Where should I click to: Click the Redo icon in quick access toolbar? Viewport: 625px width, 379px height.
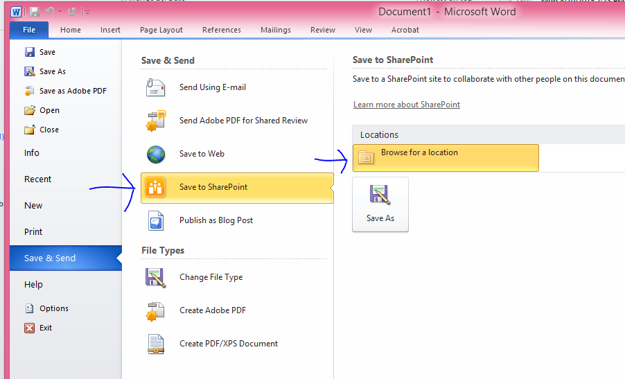pos(72,12)
